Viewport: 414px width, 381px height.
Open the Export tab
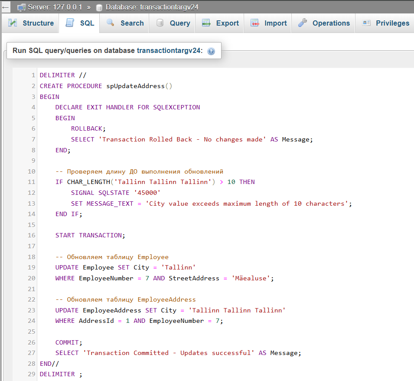point(220,23)
